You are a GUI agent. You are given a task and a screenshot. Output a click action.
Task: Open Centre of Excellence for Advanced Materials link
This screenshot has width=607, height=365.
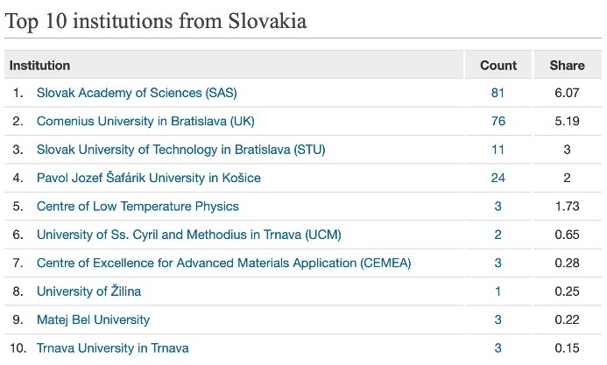(223, 263)
